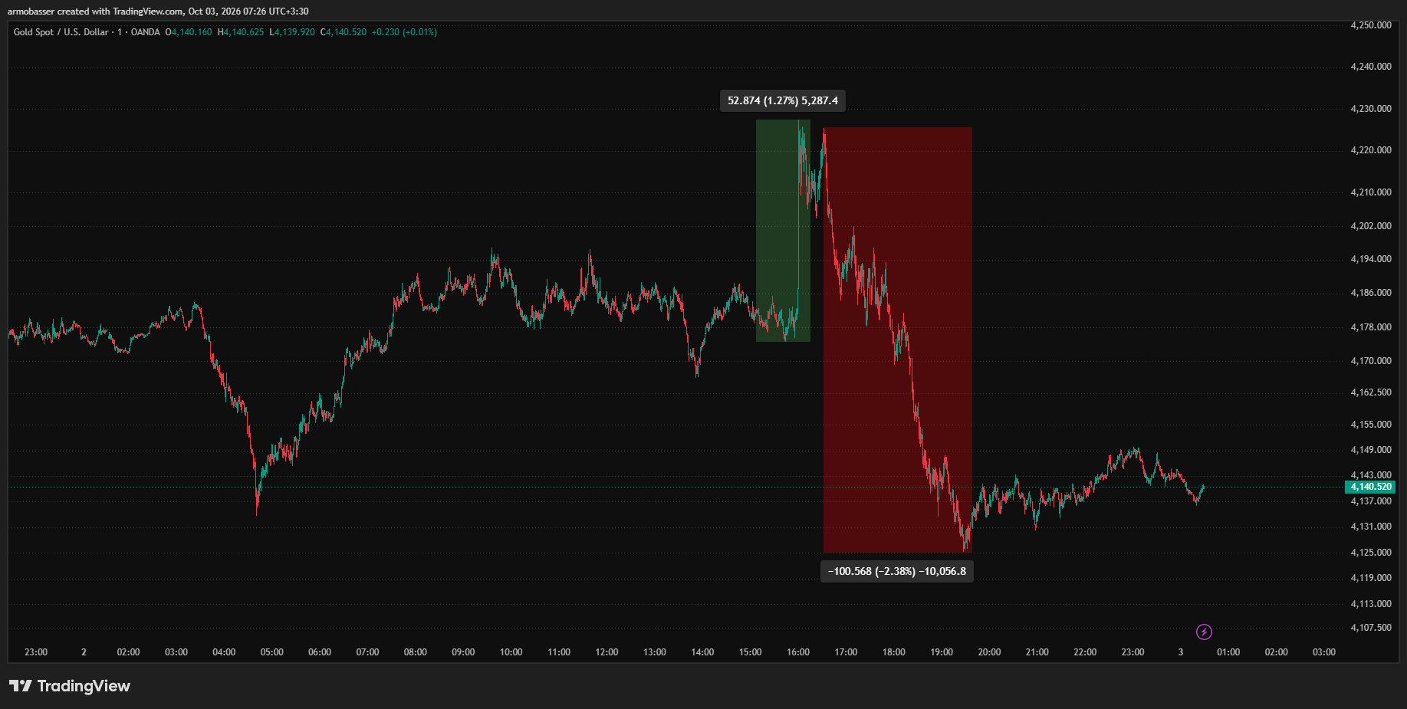
Task: Click the purple lightning bolt icon
Action: point(1204,632)
